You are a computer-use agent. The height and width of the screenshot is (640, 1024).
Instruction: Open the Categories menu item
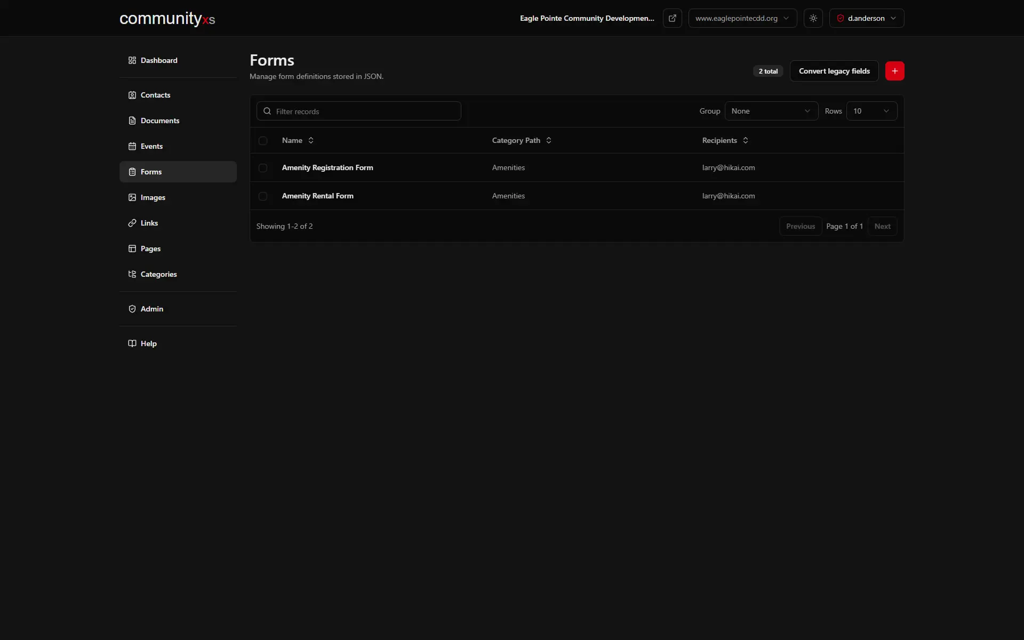pyautogui.click(x=178, y=274)
